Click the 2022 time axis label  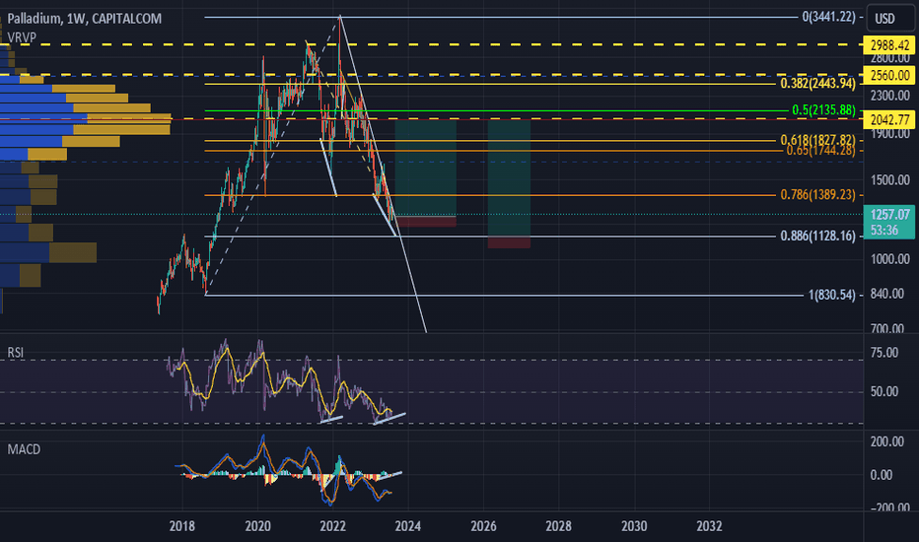tap(333, 526)
